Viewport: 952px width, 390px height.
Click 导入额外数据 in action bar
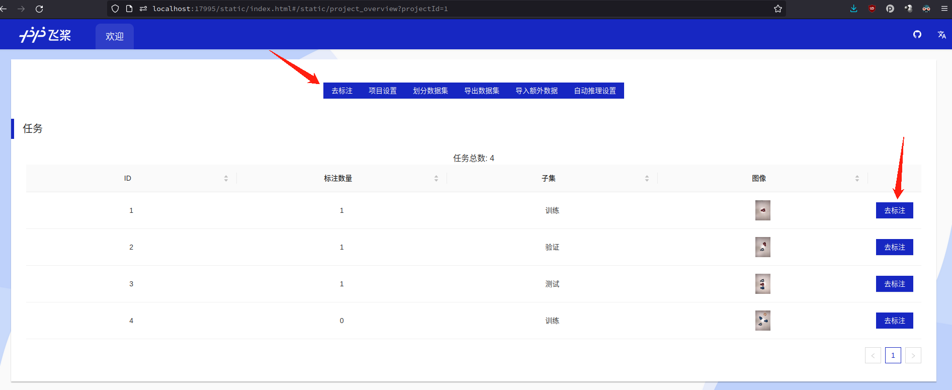[x=537, y=91]
